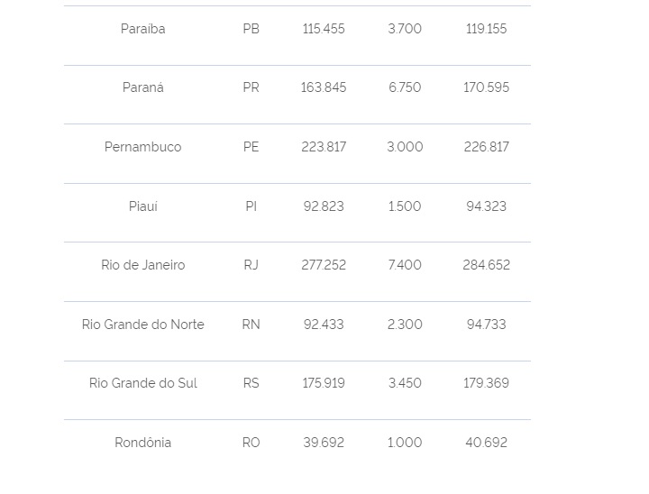Click Rio Grande do Sul name
This screenshot has width=649, height=494.
click(142, 383)
